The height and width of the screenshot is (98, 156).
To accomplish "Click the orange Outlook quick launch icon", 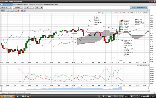I will 23,96.
